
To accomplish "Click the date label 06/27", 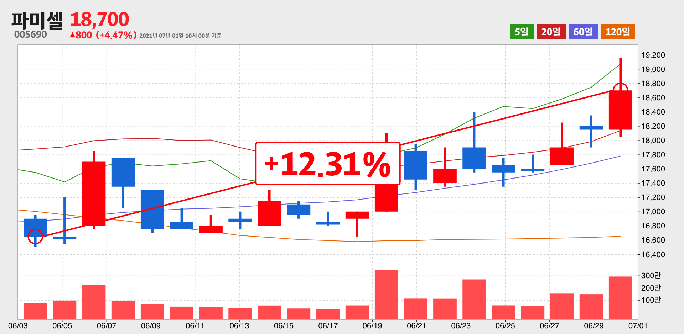I will coord(549,326).
